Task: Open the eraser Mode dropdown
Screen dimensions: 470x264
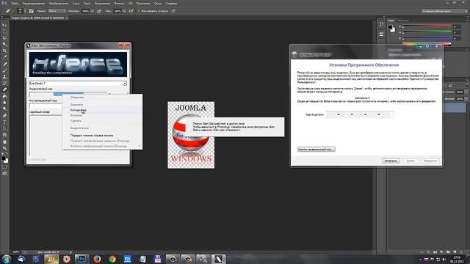Action: point(57,11)
